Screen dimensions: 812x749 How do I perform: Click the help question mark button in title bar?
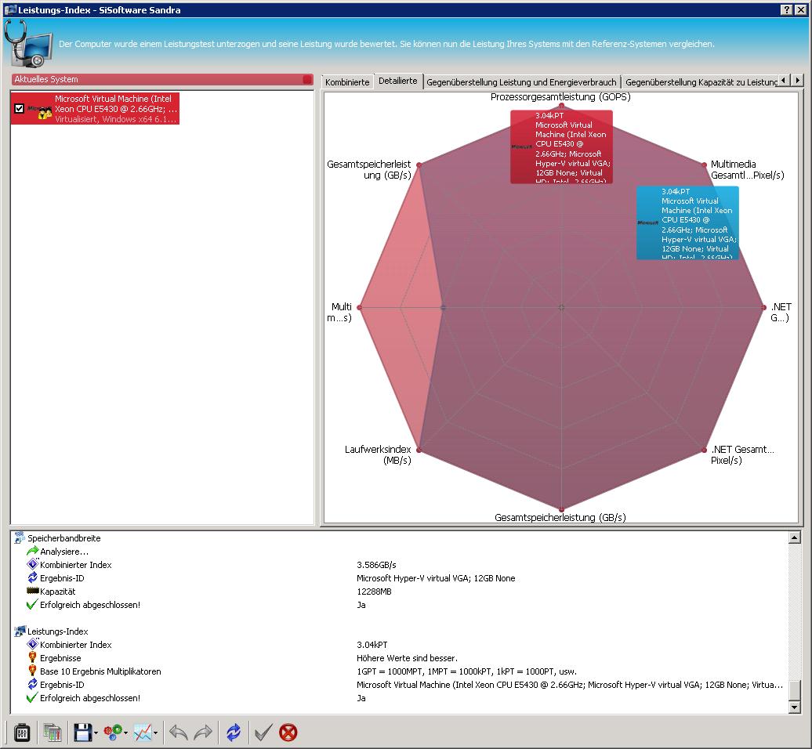pos(786,9)
